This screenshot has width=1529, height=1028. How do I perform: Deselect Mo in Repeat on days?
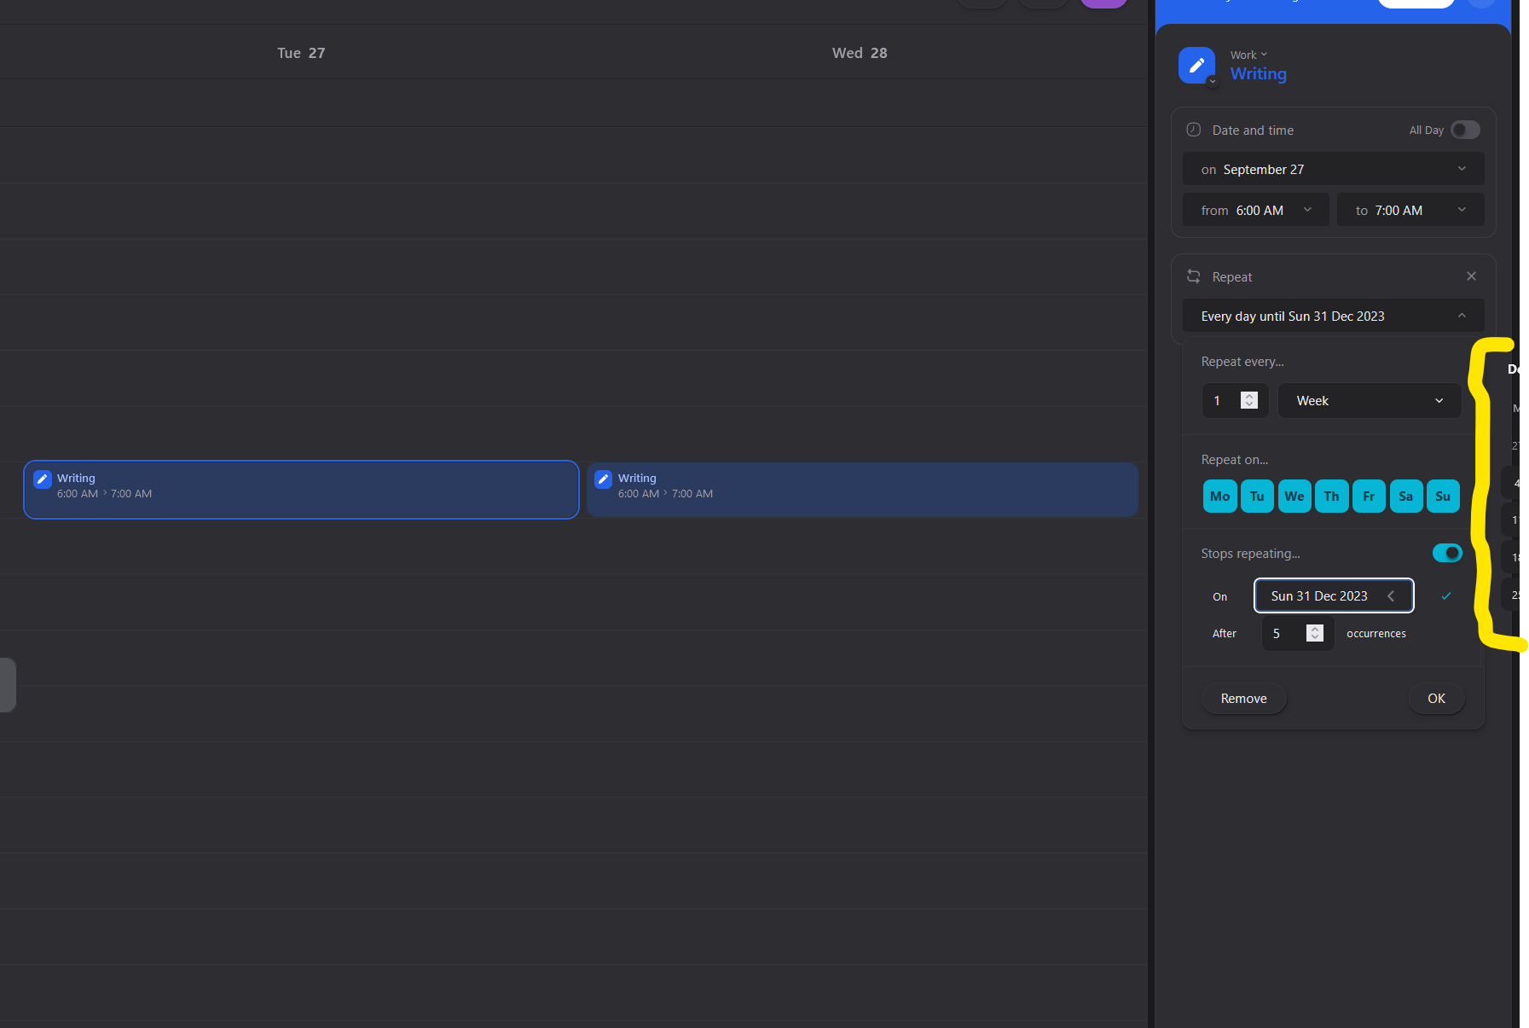1219,497
